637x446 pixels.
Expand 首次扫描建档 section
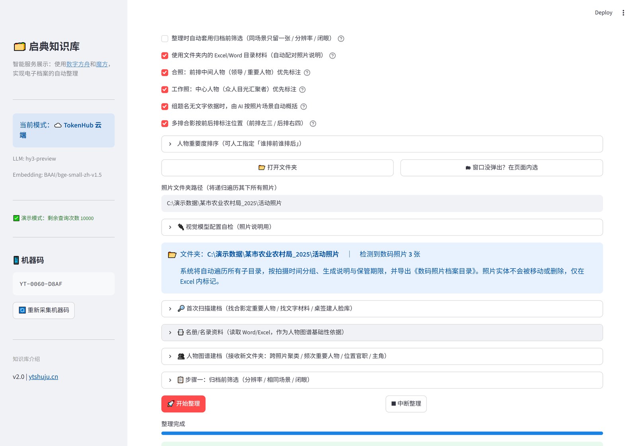tap(382, 309)
